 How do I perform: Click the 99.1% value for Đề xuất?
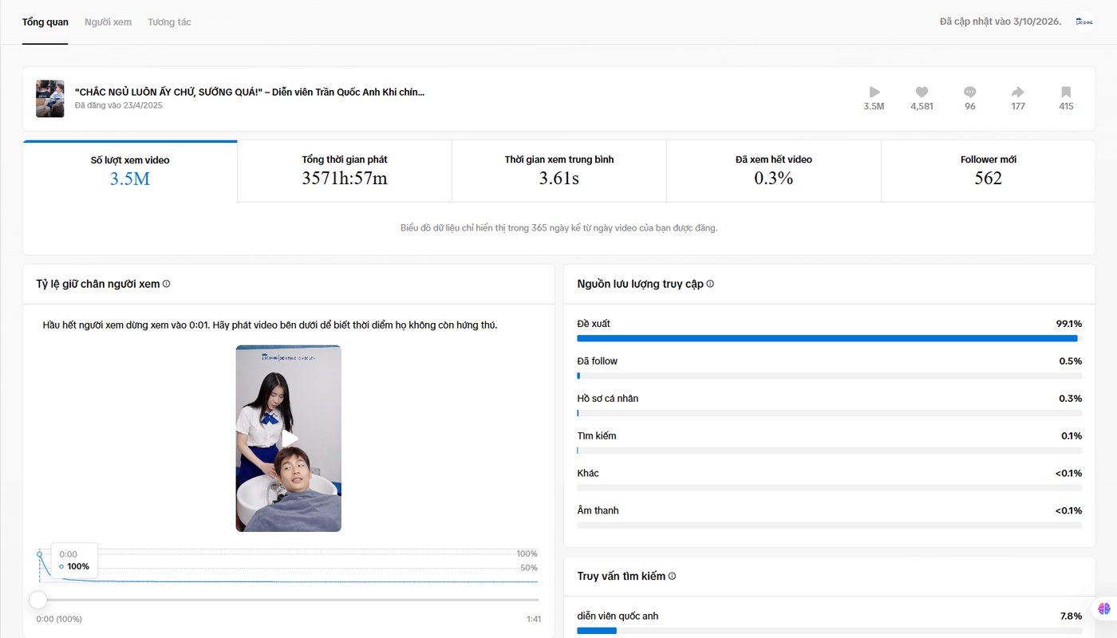[1069, 324]
